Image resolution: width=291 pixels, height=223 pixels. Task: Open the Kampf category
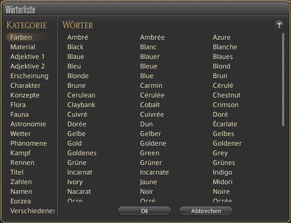[20, 153]
